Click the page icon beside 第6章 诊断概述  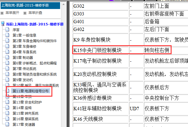[7, 63]
